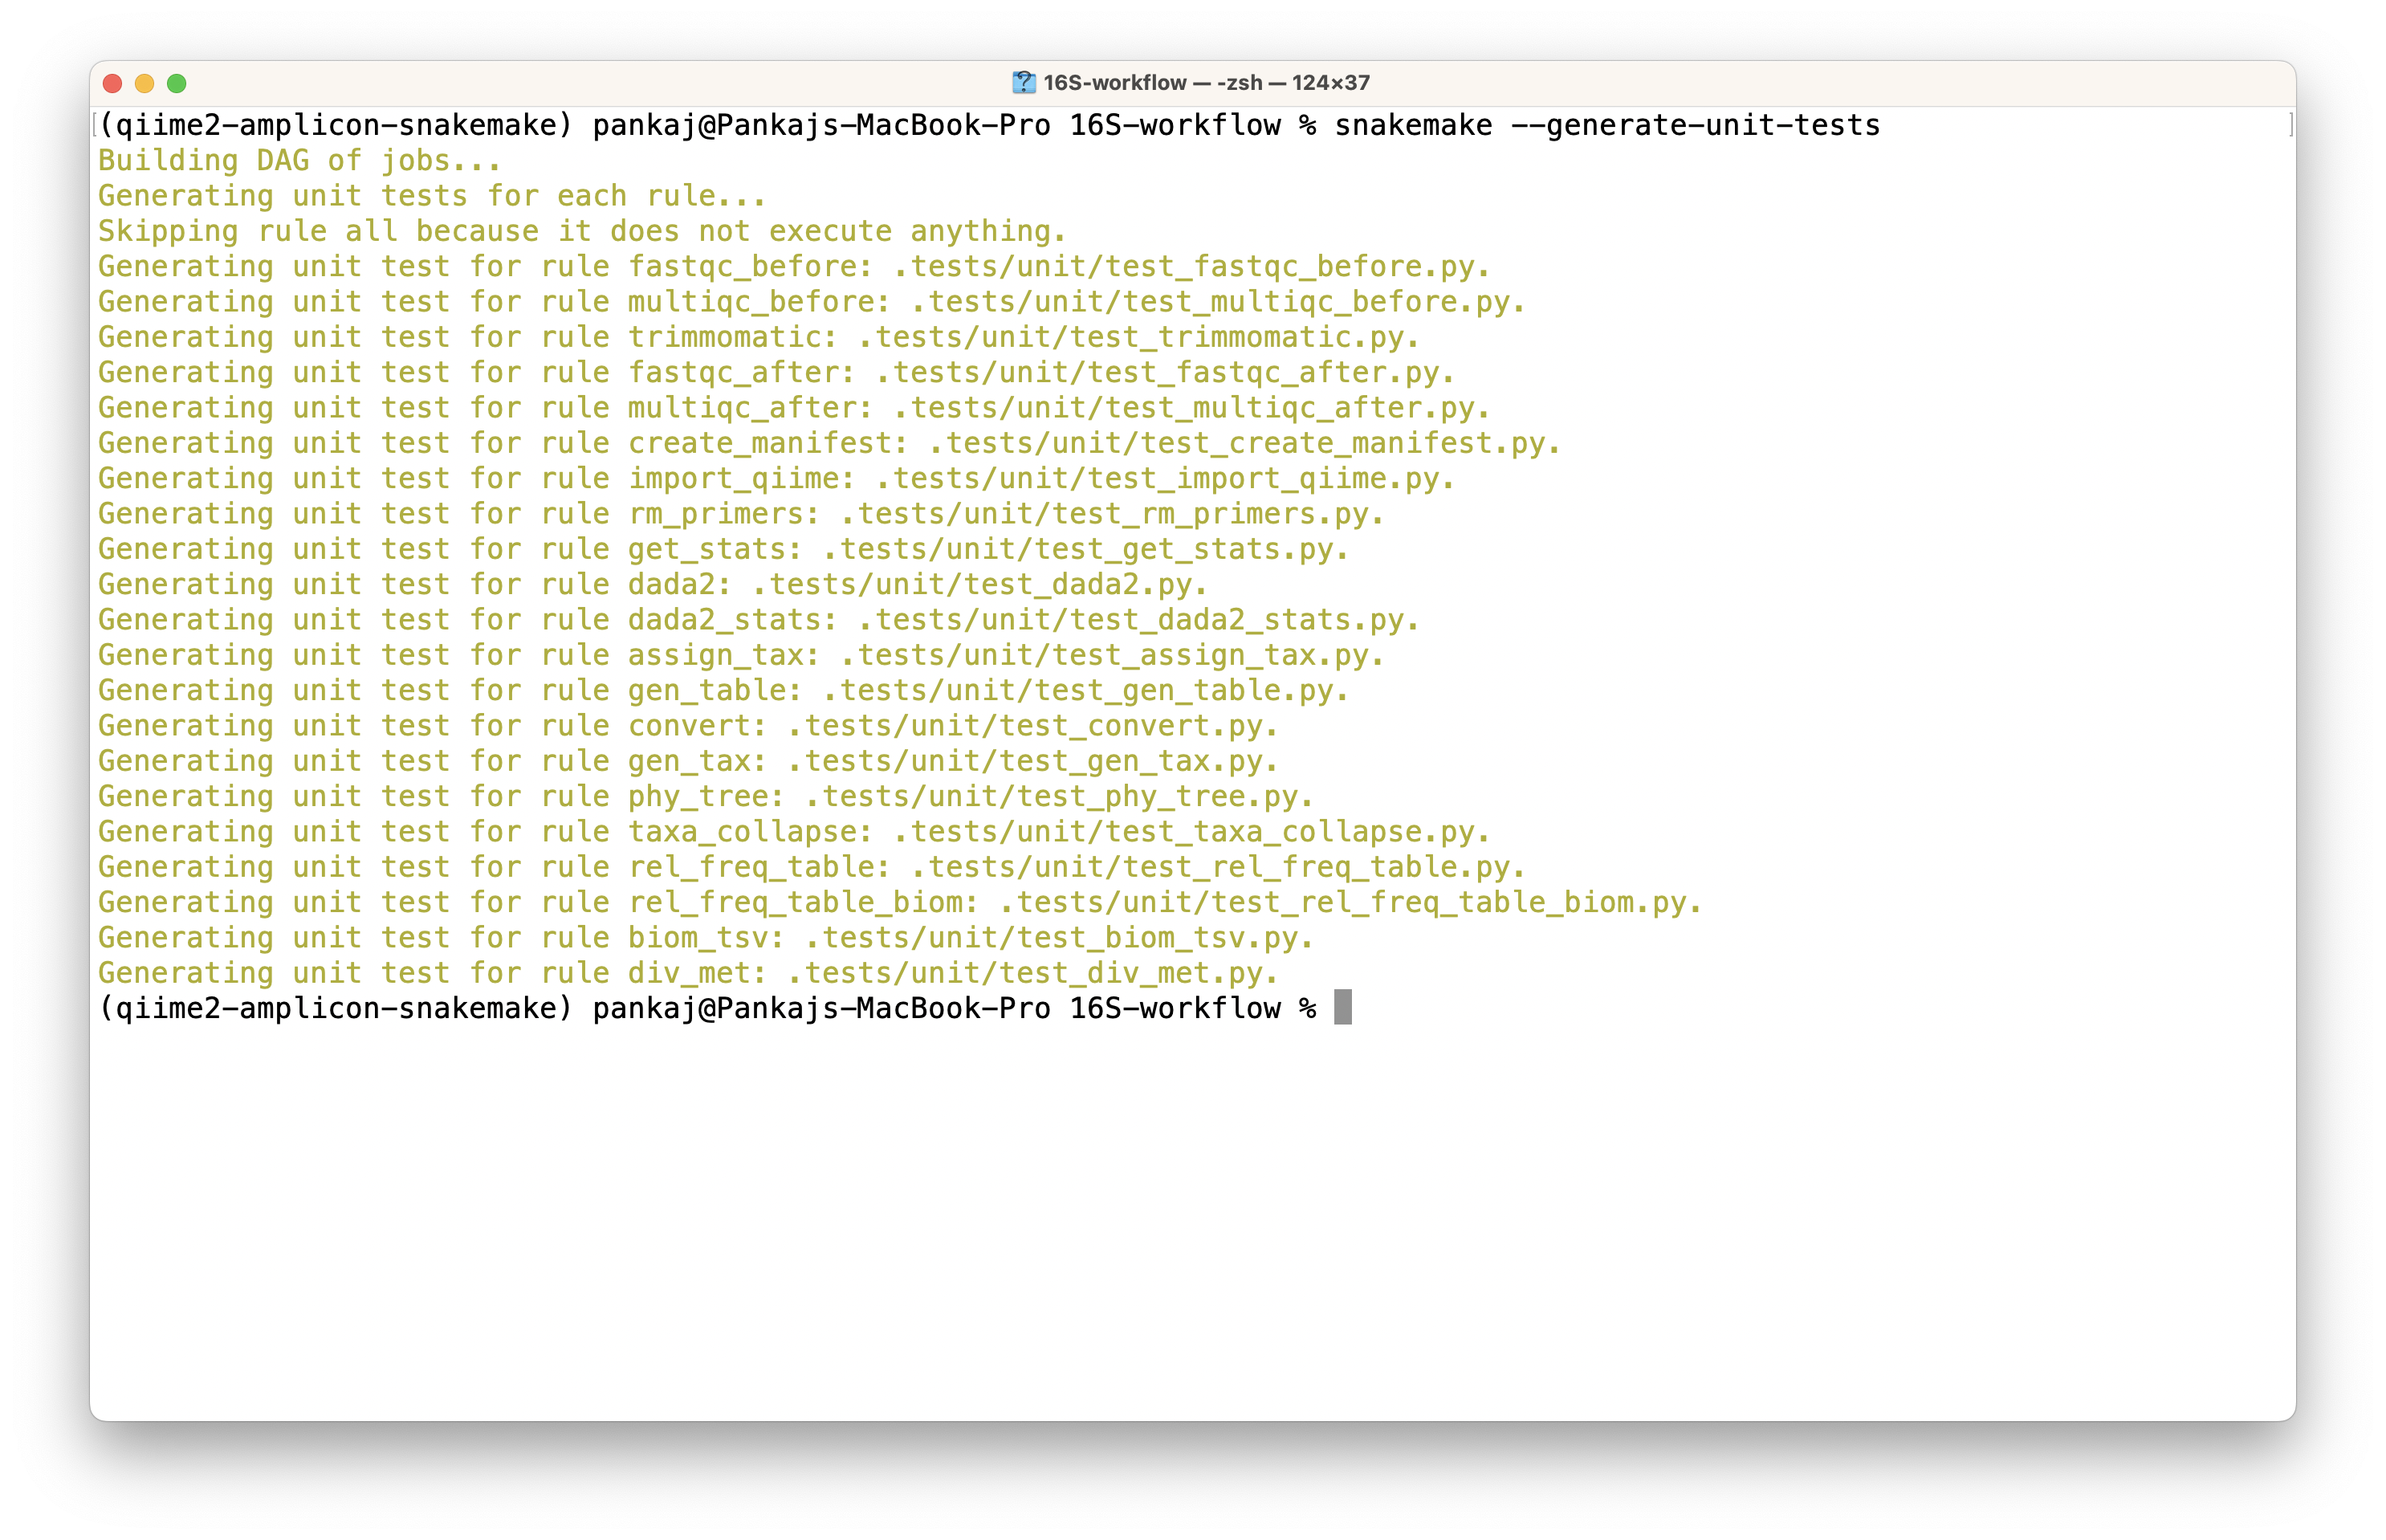Click the 'rule dada2:' unit test line
Image resolution: width=2386 pixels, height=1540 pixels.
(x=652, y=584)
